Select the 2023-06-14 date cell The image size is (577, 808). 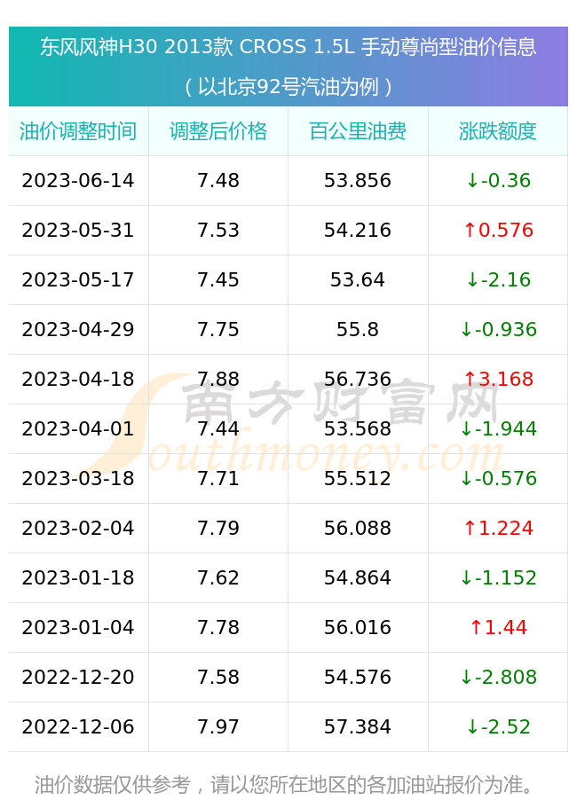78,181
